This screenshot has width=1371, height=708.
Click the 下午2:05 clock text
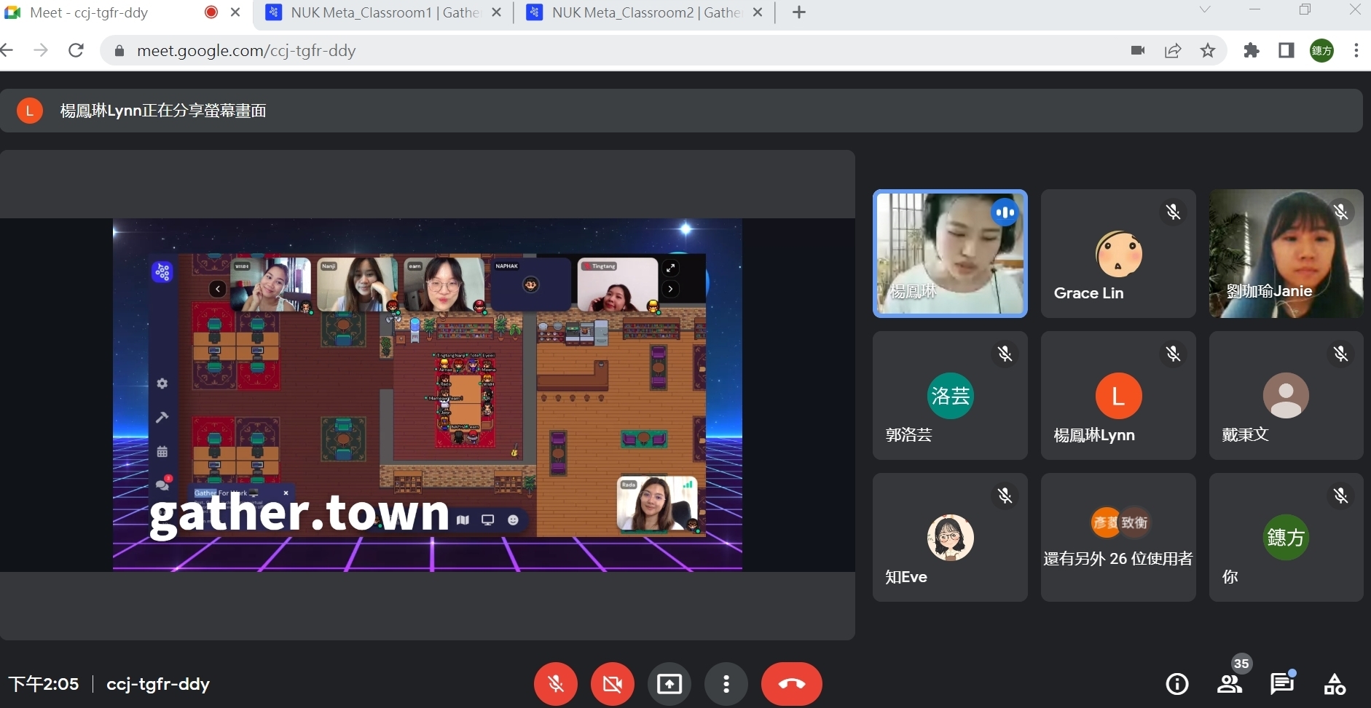(x=44, y=684)
